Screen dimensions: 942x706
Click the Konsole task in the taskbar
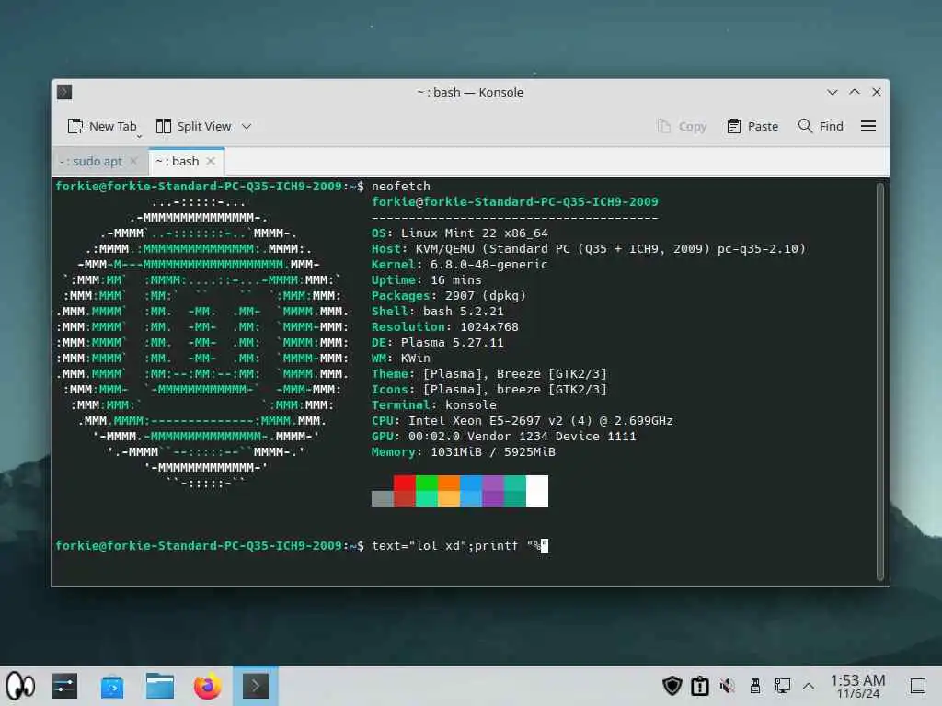tap(256, 686)
